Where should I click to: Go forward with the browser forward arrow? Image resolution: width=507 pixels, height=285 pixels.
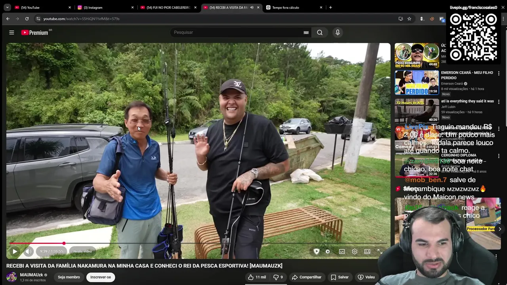point(17,19)
